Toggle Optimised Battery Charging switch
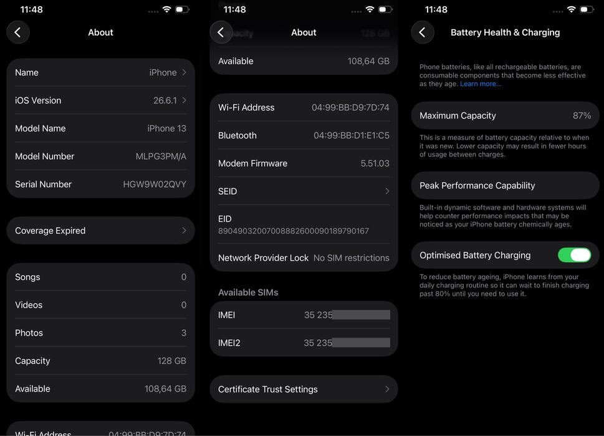This screenshot has width=604, height=436. click(574, 255)
